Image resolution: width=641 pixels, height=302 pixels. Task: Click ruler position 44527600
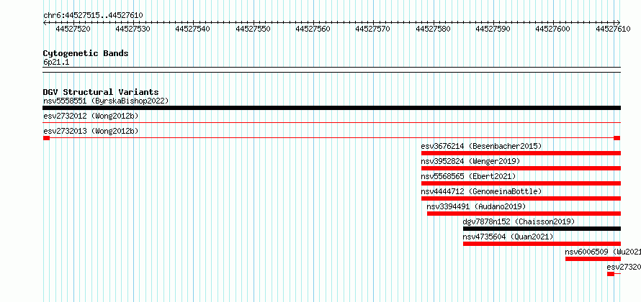(x=554, y=29)
